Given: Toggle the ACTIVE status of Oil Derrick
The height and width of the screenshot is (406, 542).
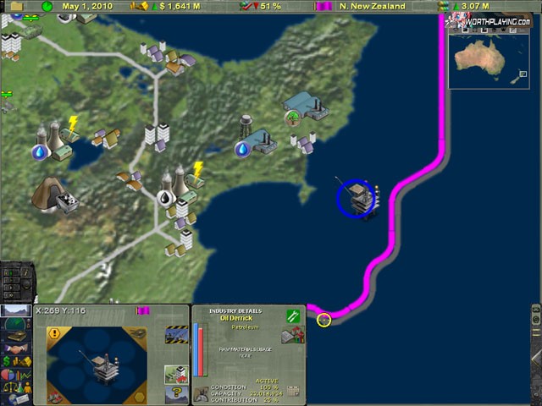Looking at the screenshot, I should tap(268, 380).
